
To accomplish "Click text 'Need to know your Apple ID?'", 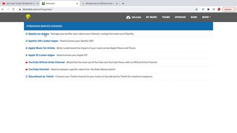I will (72, 55).
